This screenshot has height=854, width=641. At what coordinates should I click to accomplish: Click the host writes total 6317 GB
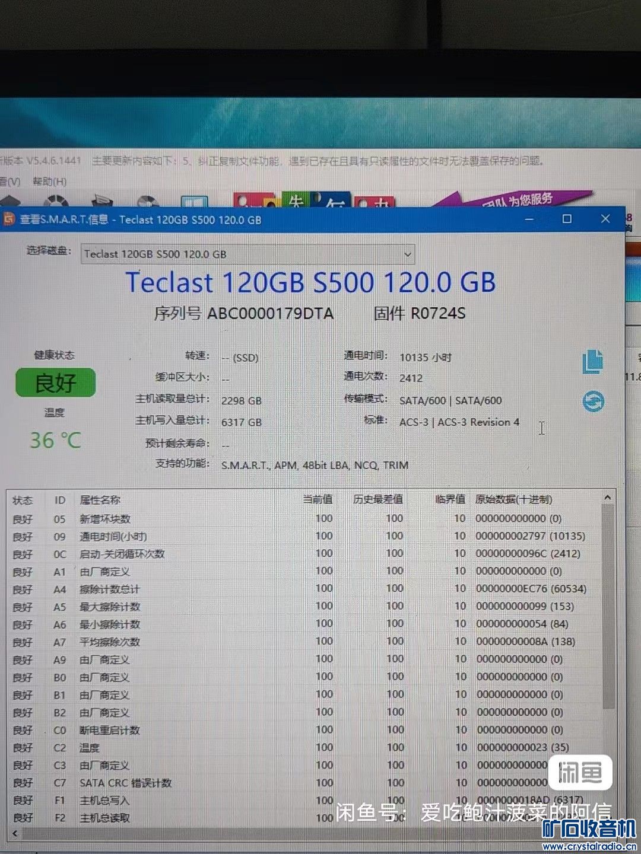click(241, 422)
